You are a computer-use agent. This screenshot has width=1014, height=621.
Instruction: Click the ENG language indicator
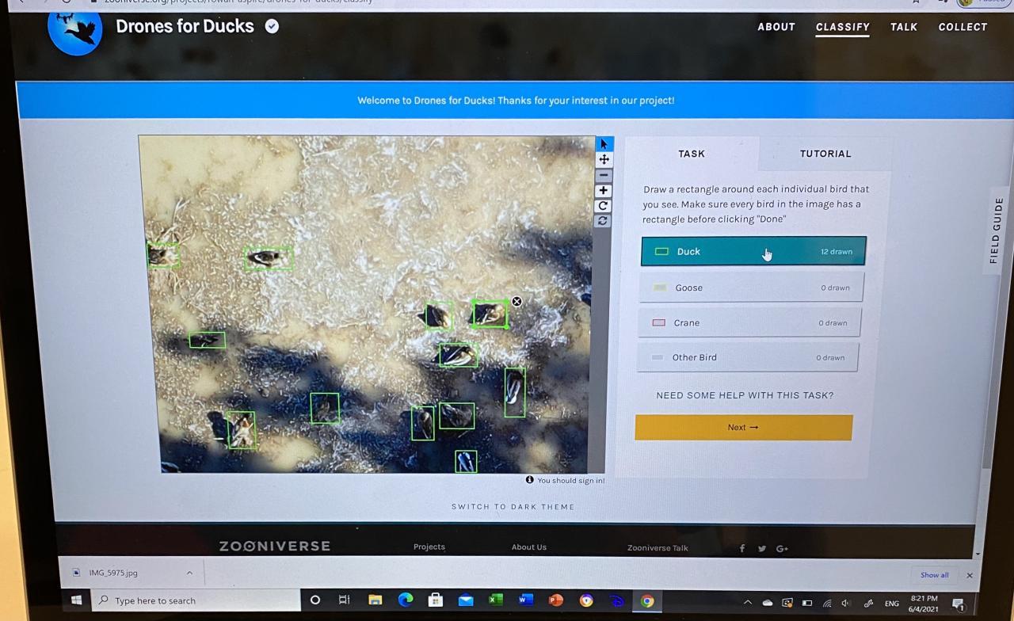click(891, 604)
